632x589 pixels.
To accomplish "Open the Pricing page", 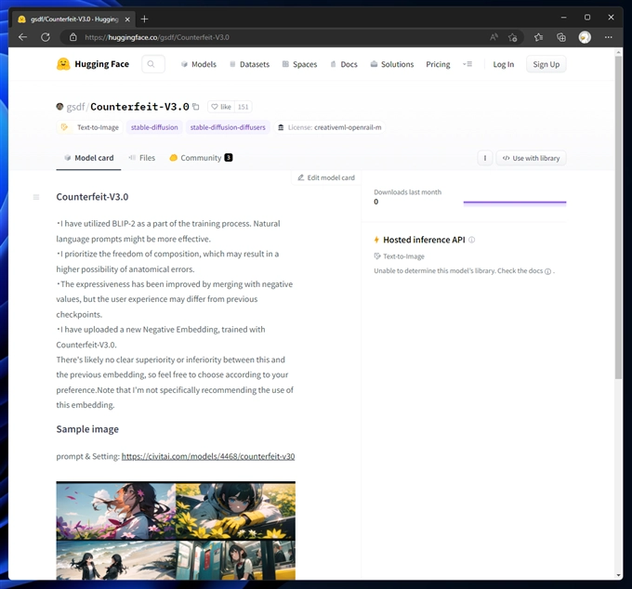I will [438, 64].
